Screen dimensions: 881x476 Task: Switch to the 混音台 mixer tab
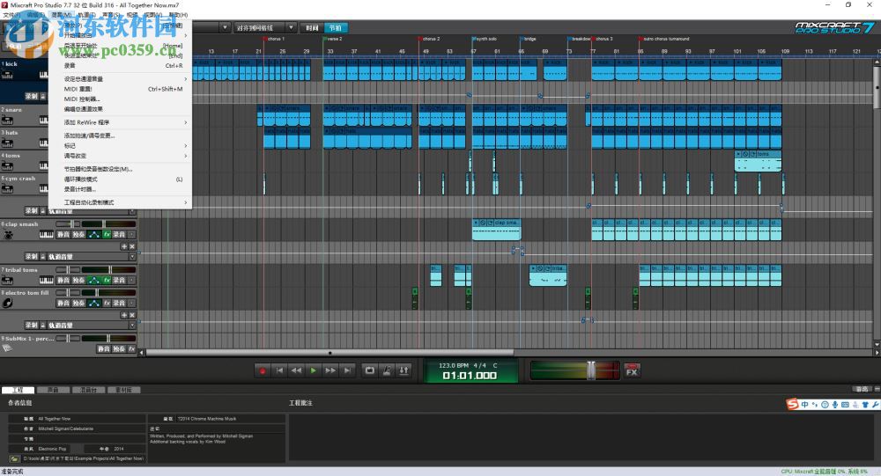coord(88,390)
